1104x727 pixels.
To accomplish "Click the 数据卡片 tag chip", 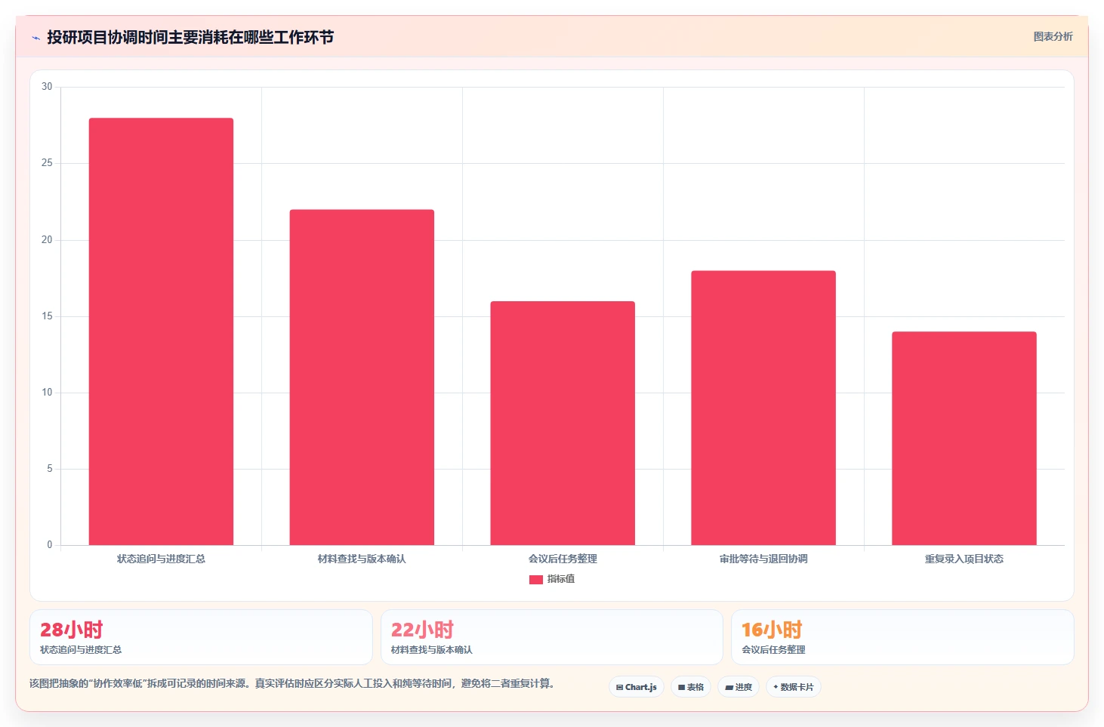I will [794, 687].
